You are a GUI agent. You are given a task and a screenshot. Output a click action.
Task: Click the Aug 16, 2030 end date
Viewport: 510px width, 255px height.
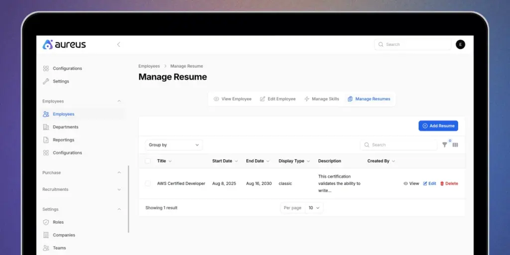tap(259, 183)
